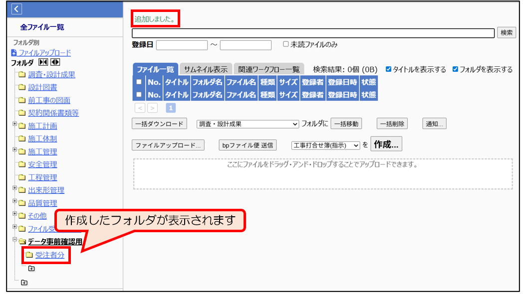Image resolution: width=527 pixels, height=294 pixels.
Task: Uncheck フォルダを表示する checkbox
Action: point(455,69)
